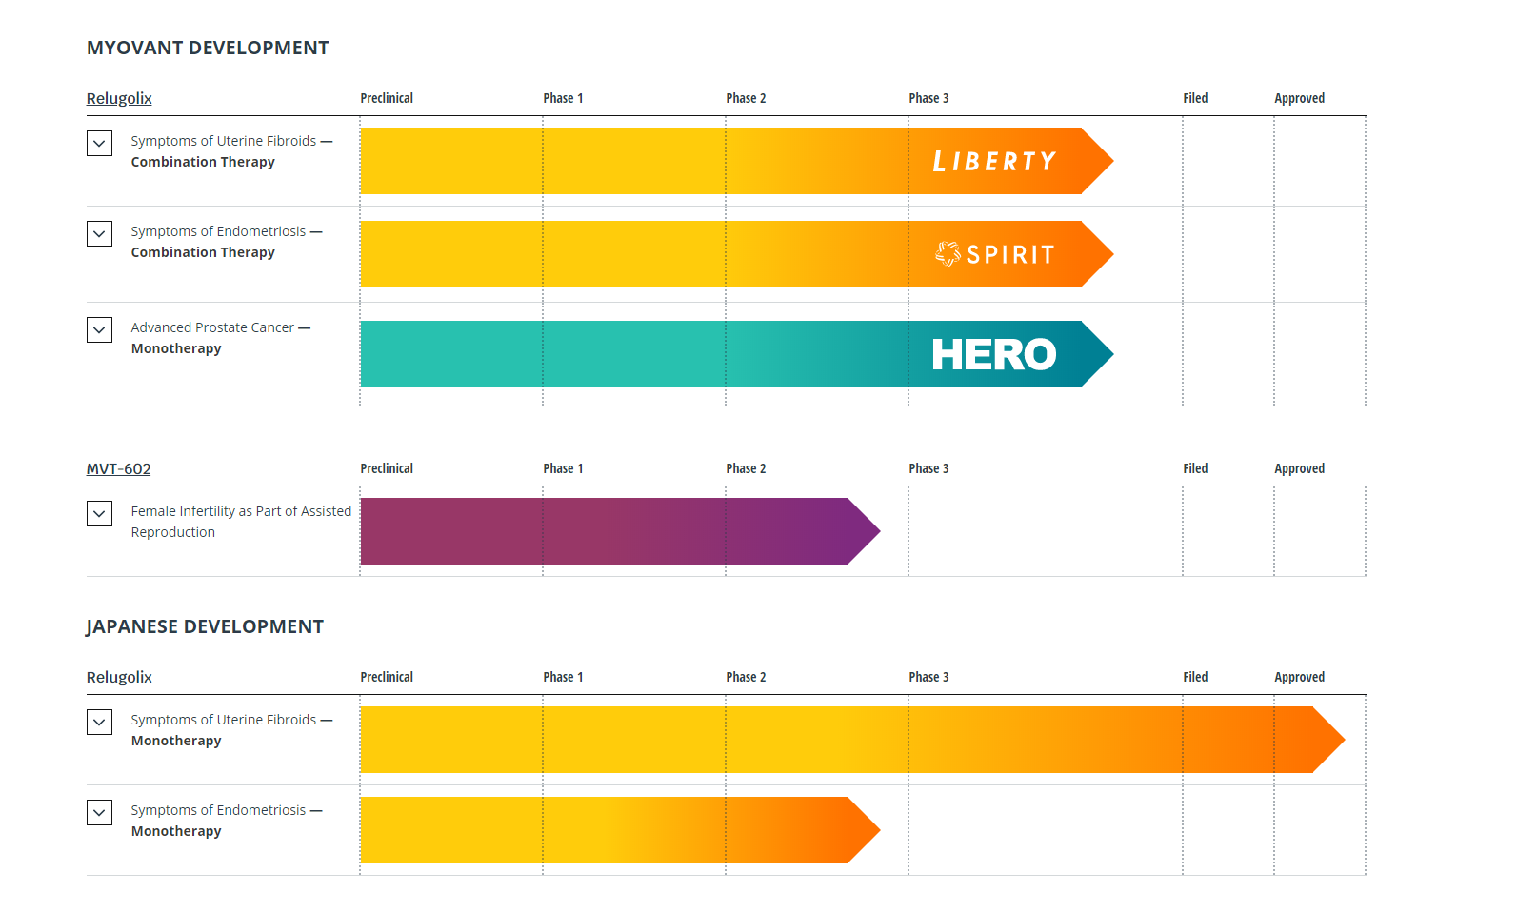Open the MVT-602 link

point(118,468)
